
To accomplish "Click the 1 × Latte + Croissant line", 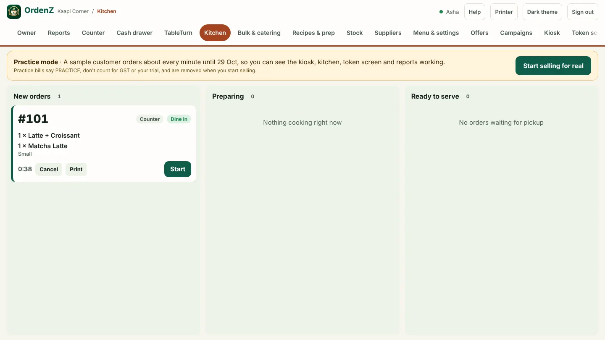I will (x=49, y=136).
